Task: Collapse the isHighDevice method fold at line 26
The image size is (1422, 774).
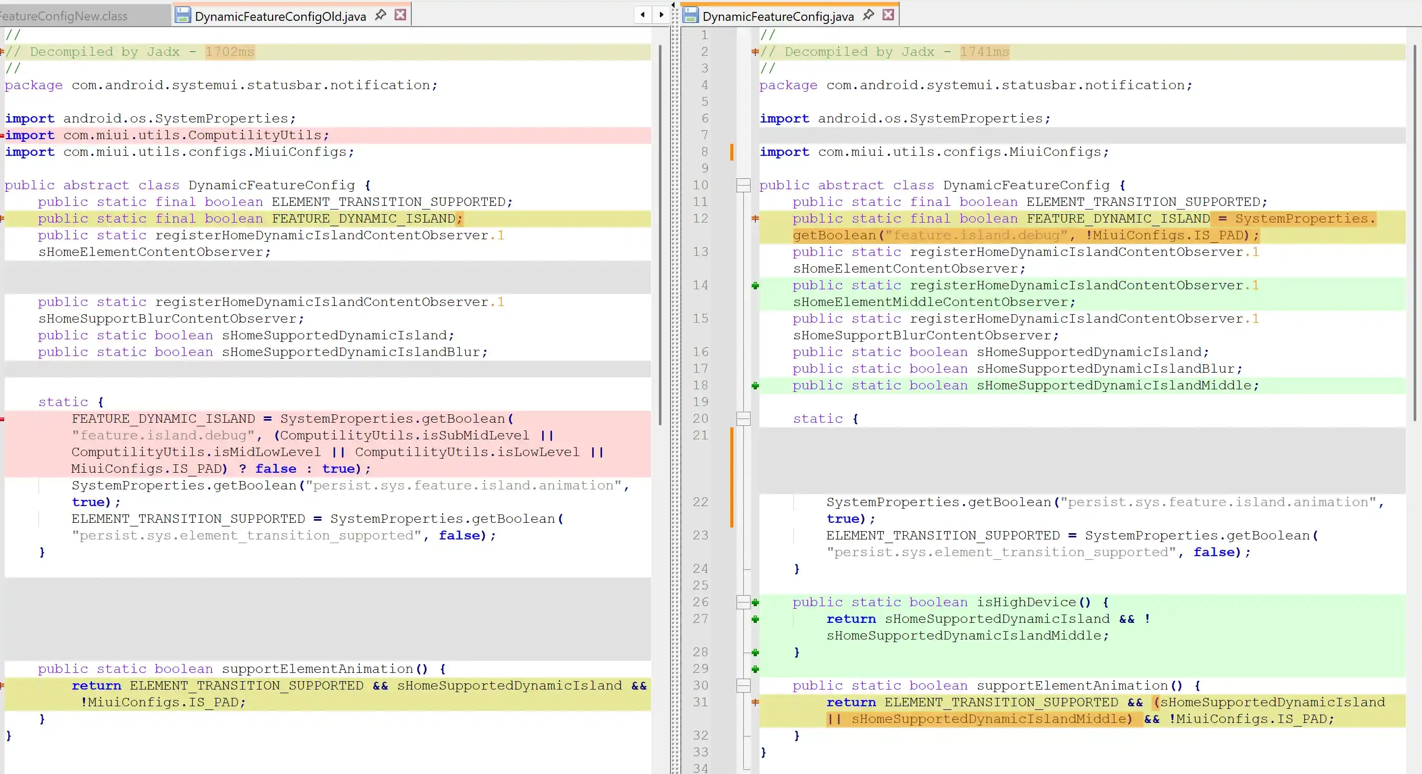Action: (x=743, y=603)
